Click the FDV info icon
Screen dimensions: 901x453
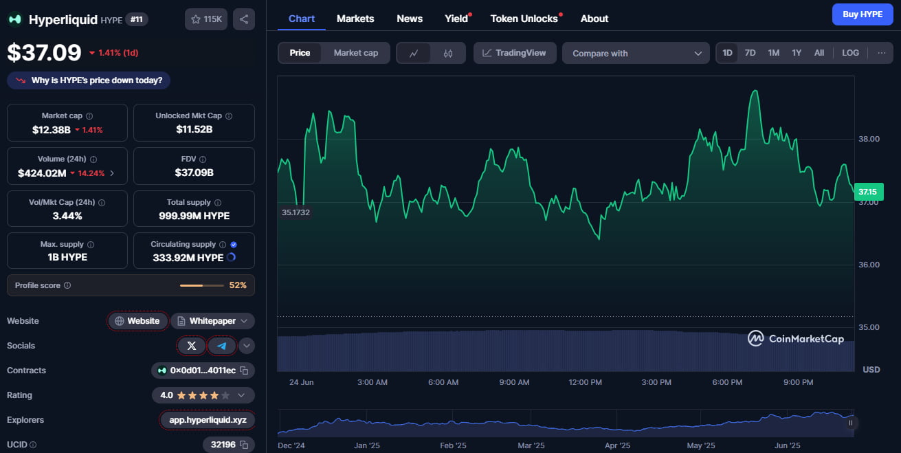204,159
